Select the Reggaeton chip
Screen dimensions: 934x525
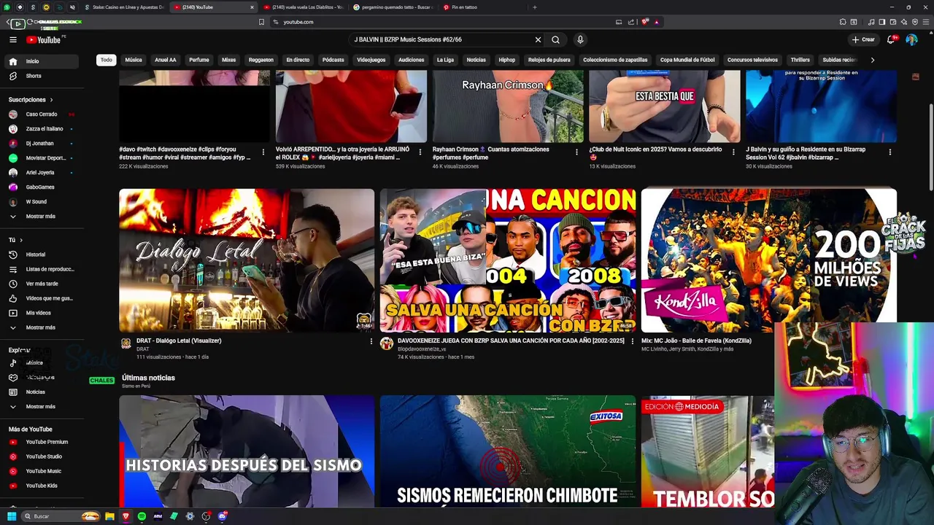point(260,60)
